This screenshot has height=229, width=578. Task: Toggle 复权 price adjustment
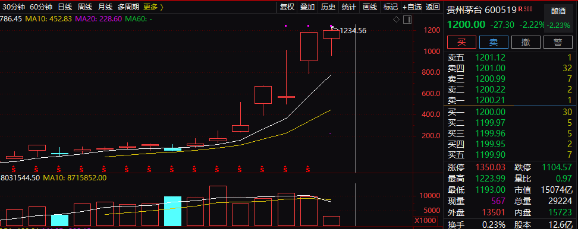[287, 7]
